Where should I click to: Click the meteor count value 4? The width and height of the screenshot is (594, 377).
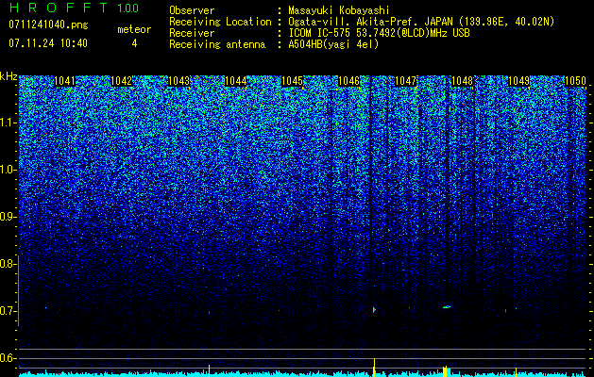click(134, 43)
